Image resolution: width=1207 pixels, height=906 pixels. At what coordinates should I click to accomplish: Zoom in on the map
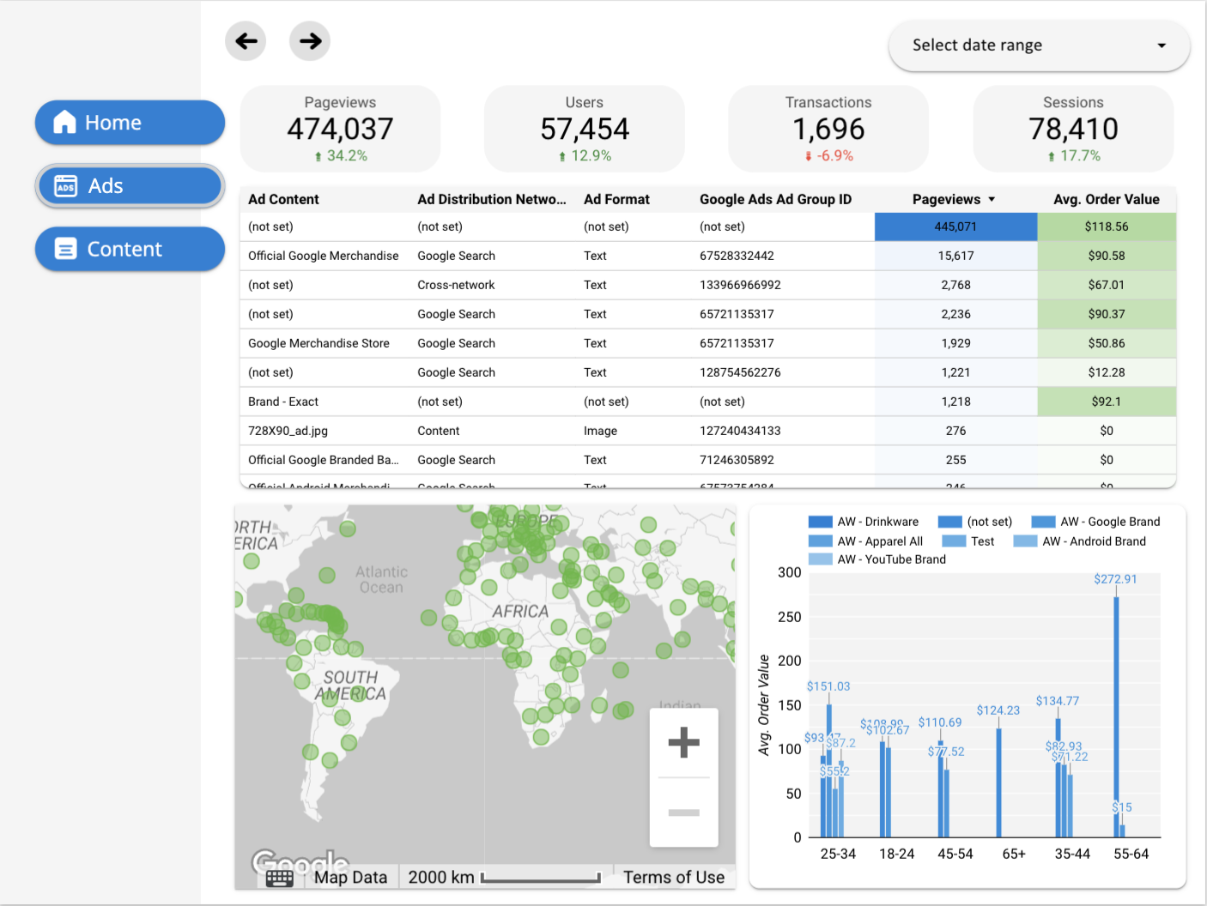[683, 743]
